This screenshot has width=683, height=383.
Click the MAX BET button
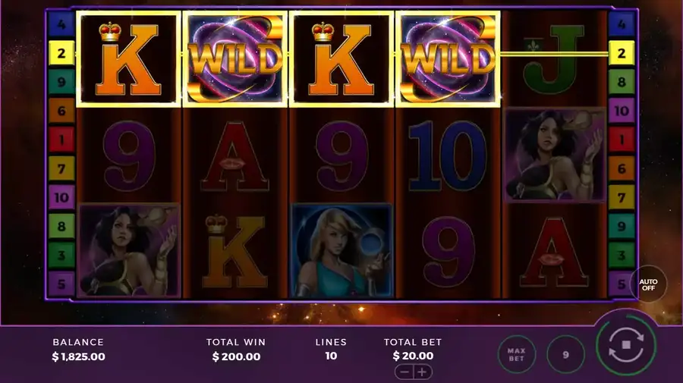tap(516, 354)
